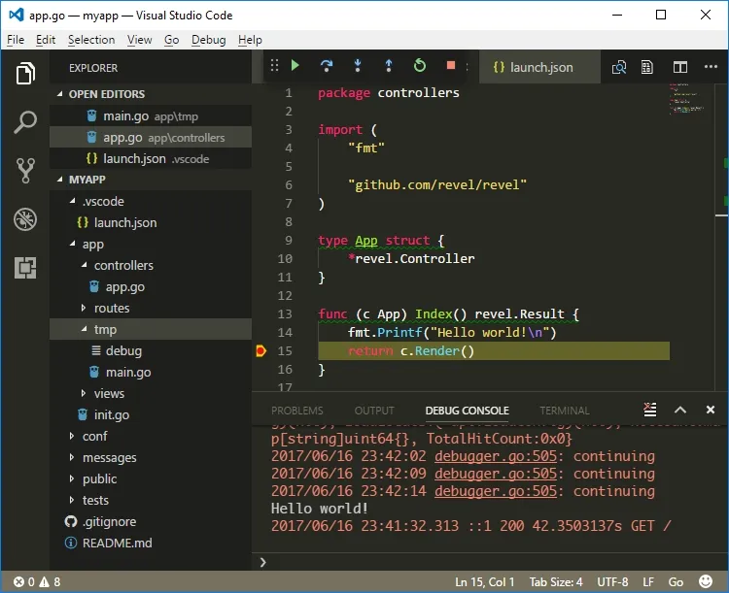729x593 pixels.
Task: Click the Step Over debug button
Action: 327,66
